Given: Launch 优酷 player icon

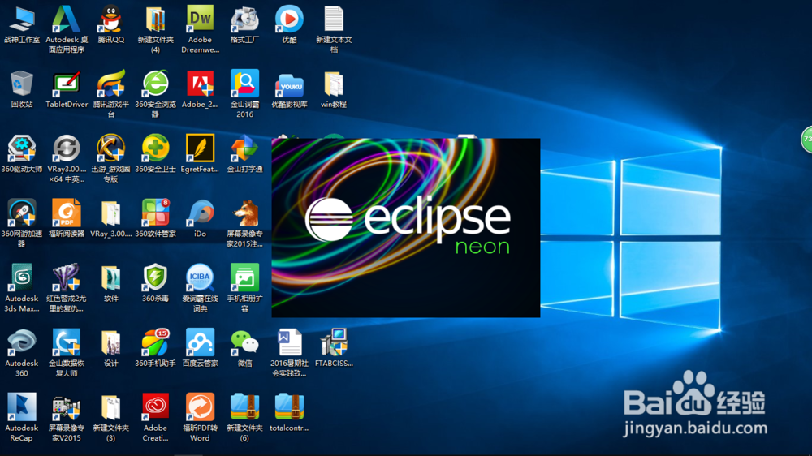Looking at the screenshot, I should [x=289, y=19].
